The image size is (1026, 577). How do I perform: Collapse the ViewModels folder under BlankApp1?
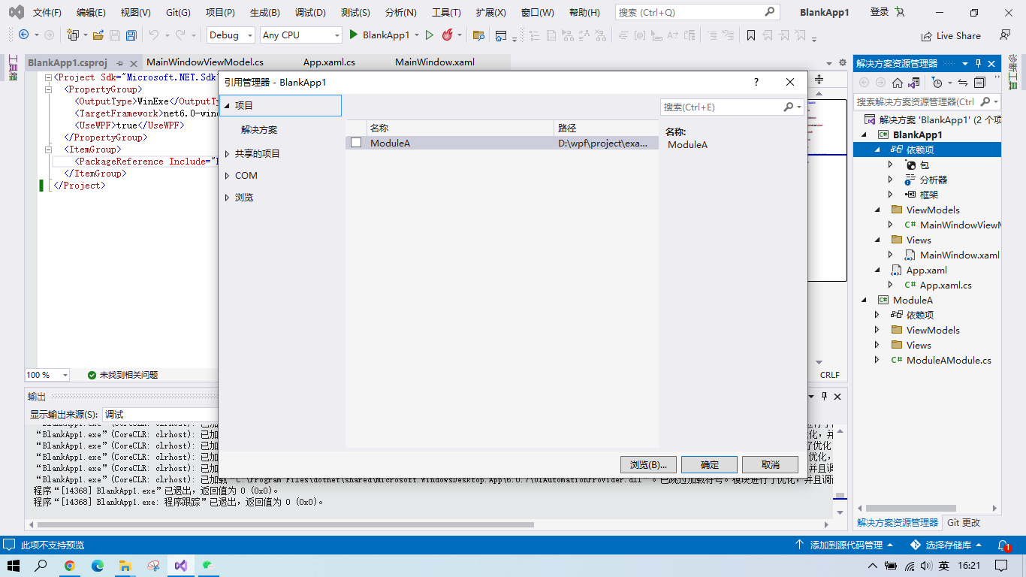tap(877, 210)
